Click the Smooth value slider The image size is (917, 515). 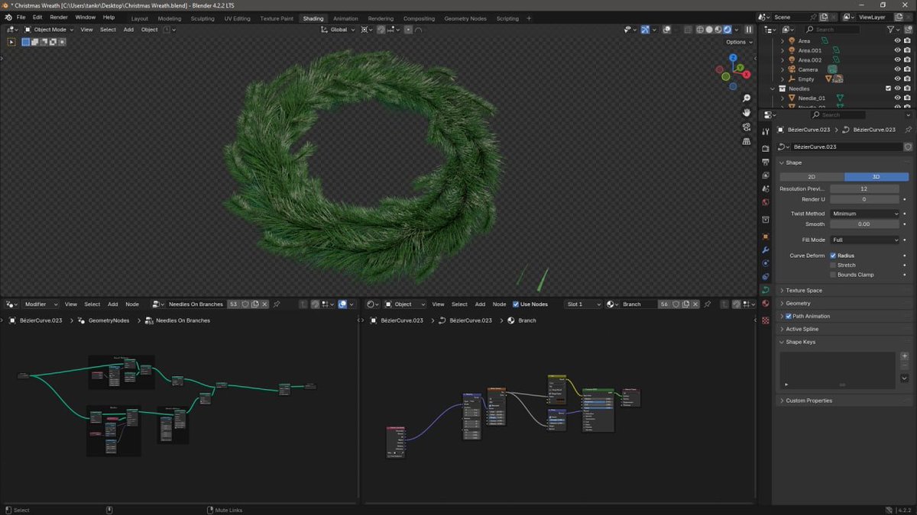point(865,224)
